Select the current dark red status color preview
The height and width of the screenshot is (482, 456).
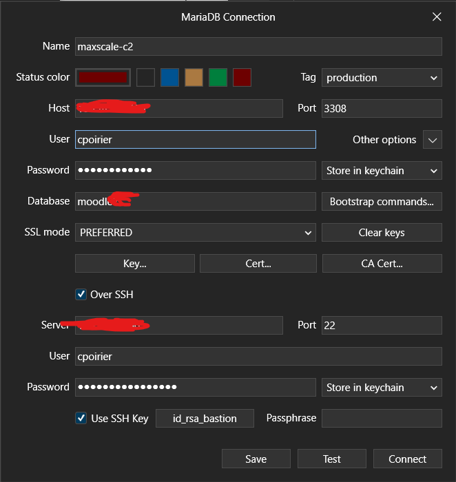(103, 77)
